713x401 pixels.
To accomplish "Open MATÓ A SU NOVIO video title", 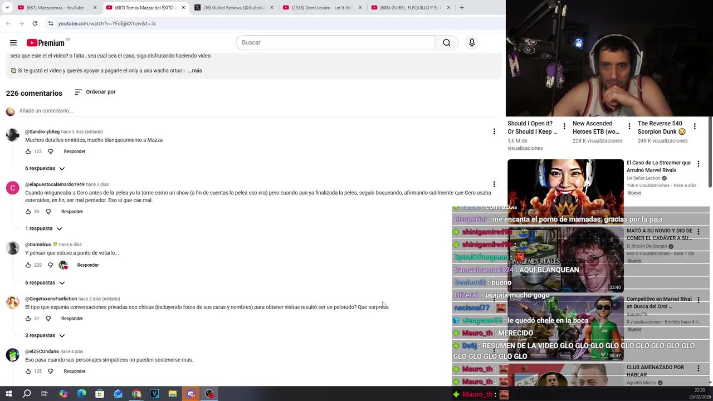I will coord(660,234).
